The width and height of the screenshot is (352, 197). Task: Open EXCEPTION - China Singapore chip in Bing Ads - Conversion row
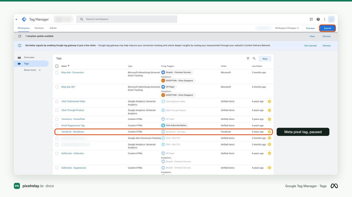pyautogui.click(x=178, y=81)
